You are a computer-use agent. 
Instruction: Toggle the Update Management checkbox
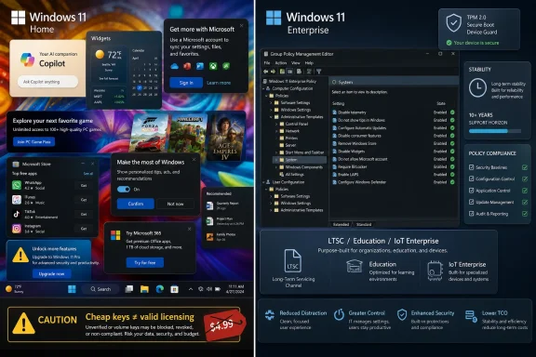pyautogui.click(x=472, y=203)
